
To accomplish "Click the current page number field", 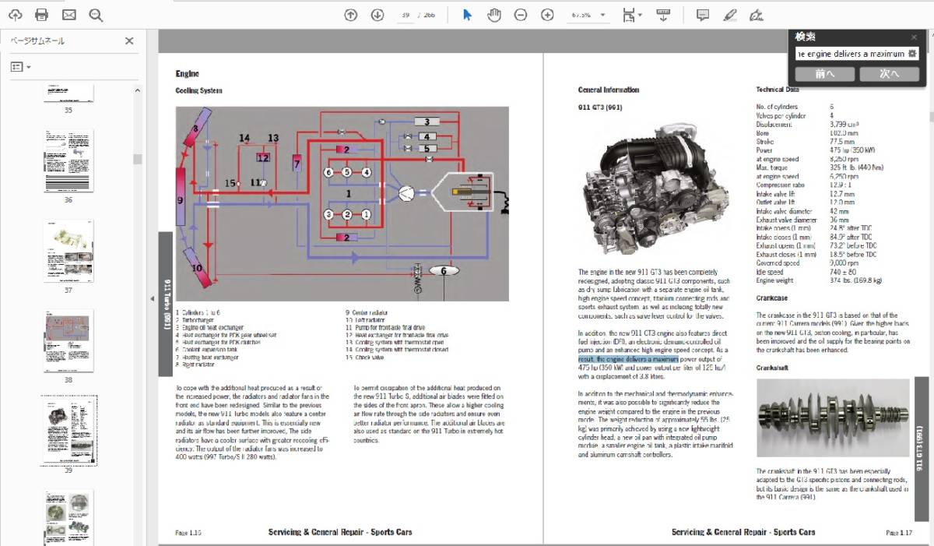I will (405, 15).
